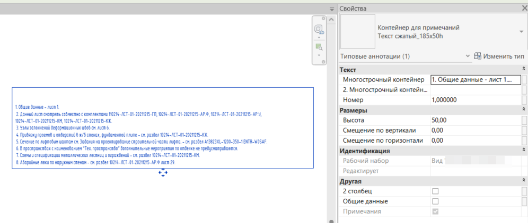Click the type preview thumbnail
The width and height of the screenshot is (528, 223).
(355, 31)
